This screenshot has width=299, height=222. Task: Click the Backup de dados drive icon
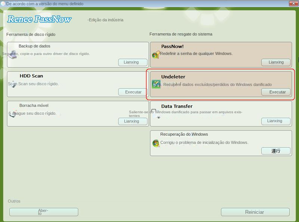(13, 55)
